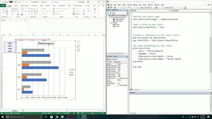The height and width of the screenshot is (119, 212).
Task: Open the CreateChart procedure dropdown
Action: click(209, 11)
